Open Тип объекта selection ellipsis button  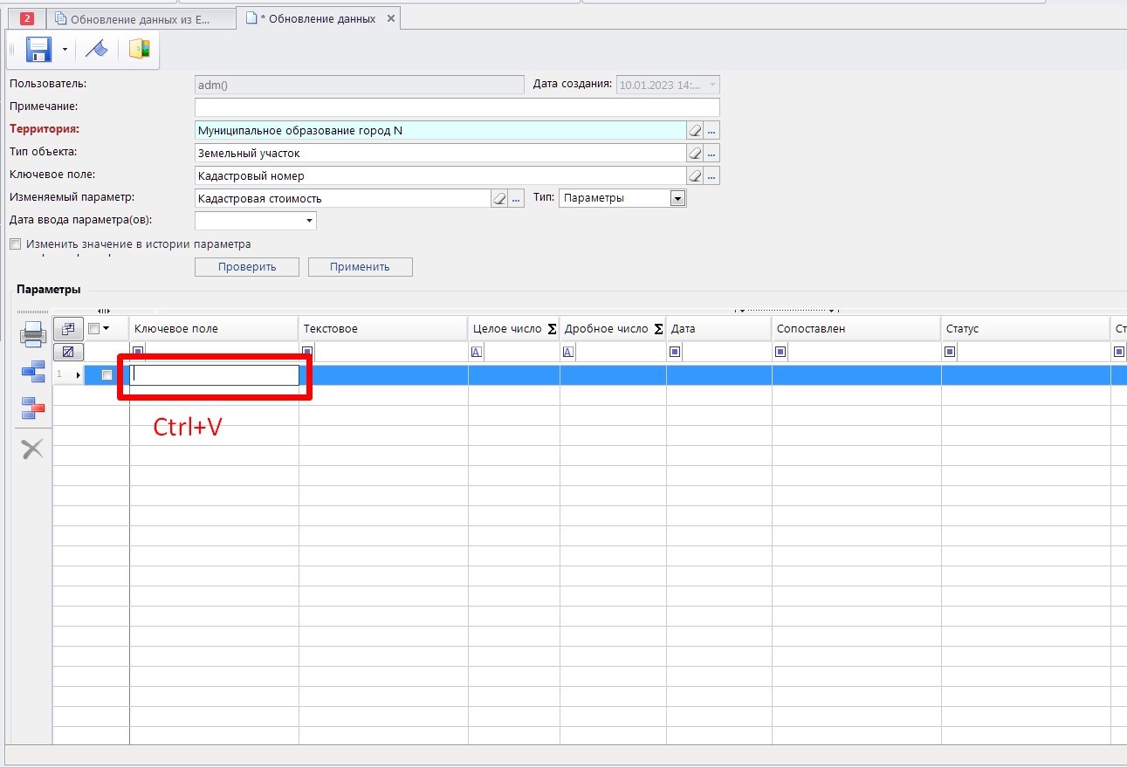(712, 153)
